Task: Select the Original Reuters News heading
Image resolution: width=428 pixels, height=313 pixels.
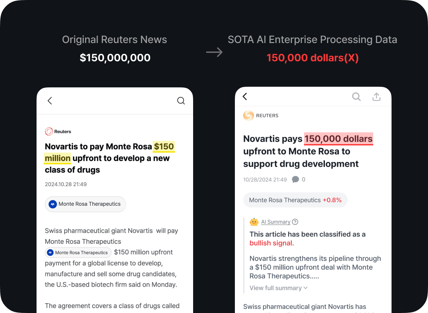Action: (x=115, y=39)
